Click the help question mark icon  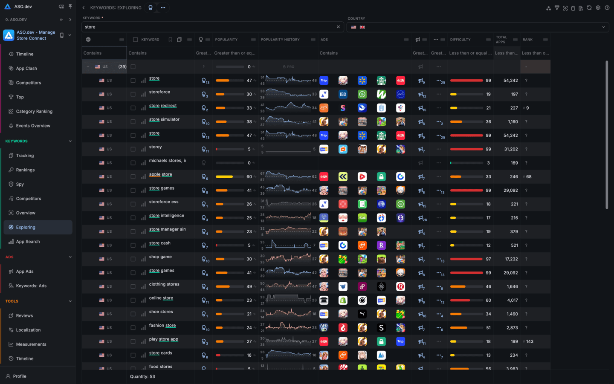(607, 8)
